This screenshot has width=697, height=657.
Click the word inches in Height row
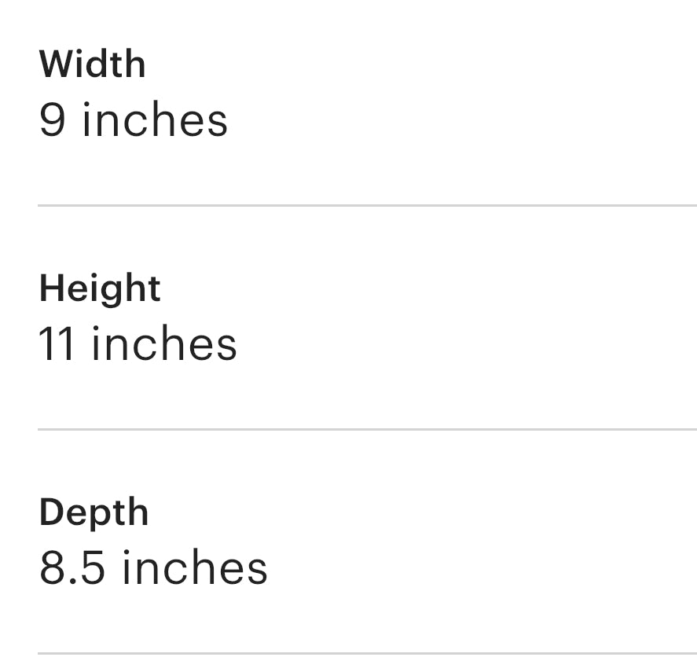tap(164, 343)
